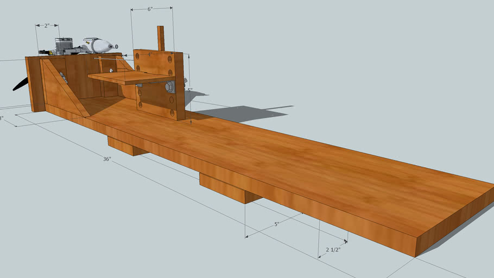The image size is (494, 278).
Task: Click the 6" dimension label at top
Action: pos(151,9)
